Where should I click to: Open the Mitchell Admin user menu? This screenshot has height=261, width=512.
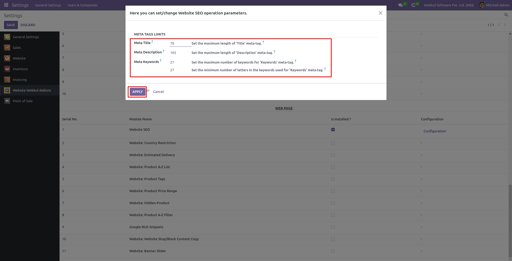pyautogui.click(x=494, y=5)
